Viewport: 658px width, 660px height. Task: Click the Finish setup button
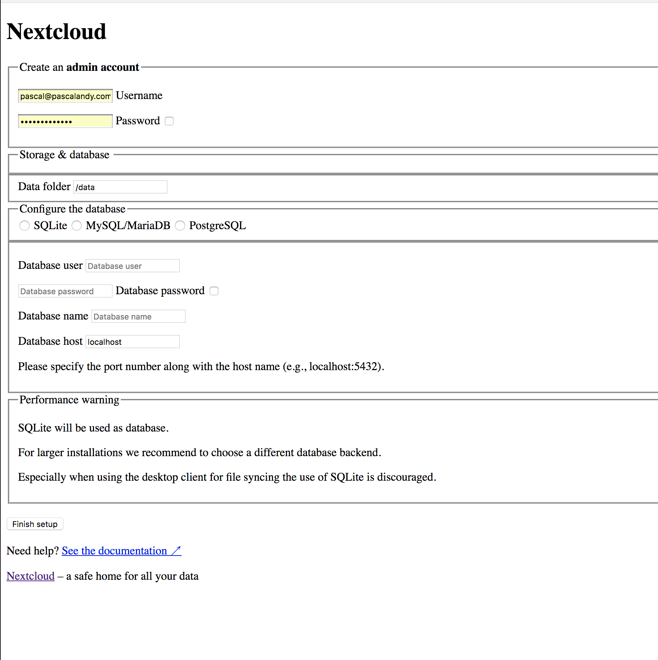35,524
